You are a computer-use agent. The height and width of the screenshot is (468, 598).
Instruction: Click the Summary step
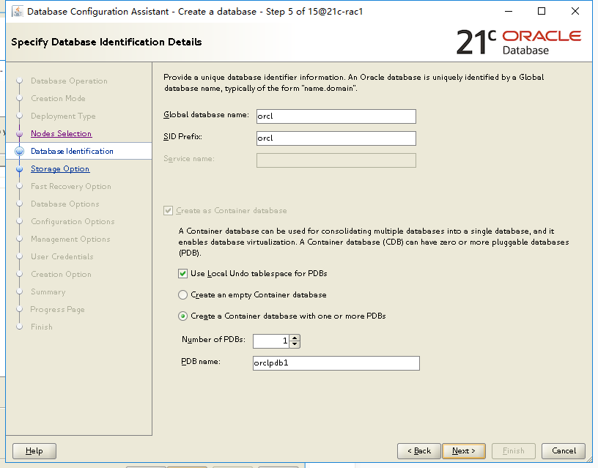(x=48, y=292)
